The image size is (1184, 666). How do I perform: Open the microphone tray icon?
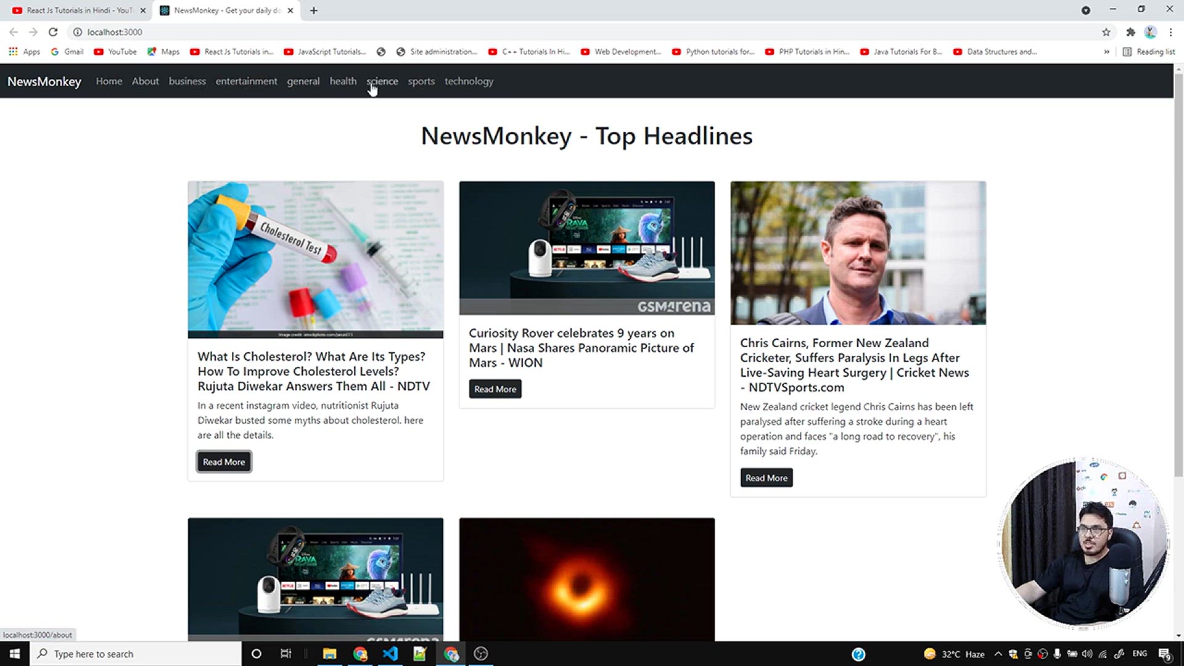point(1057,654)
